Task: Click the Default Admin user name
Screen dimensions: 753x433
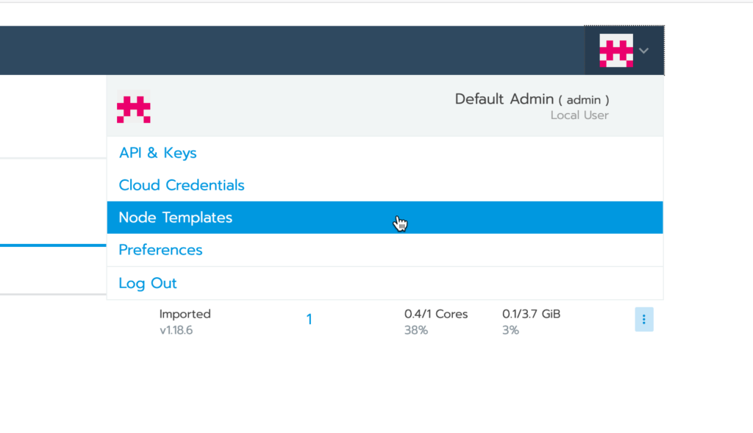Action: pyautogui.click(x=504, y=99)
